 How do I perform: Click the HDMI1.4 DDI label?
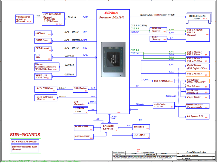point(79,40)
